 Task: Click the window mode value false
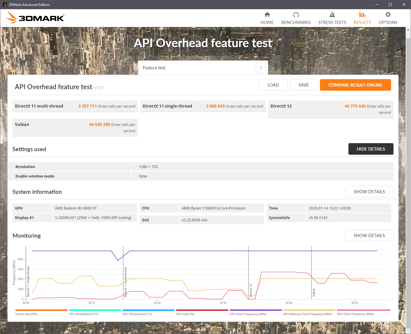143,176
